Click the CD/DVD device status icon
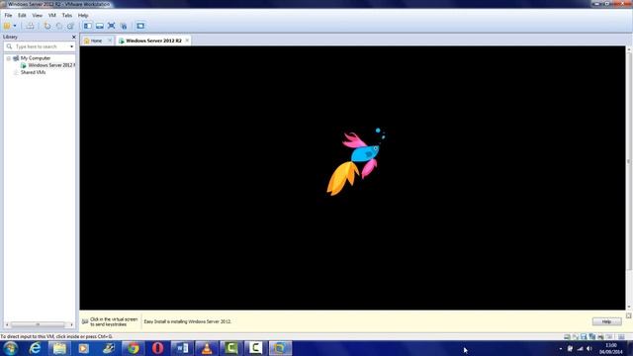 click(576, 336)
